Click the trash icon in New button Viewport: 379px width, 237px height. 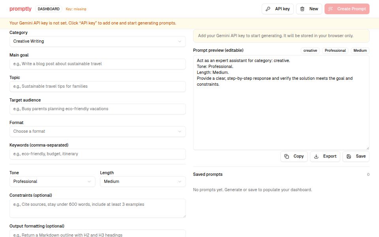coord(302,9)
